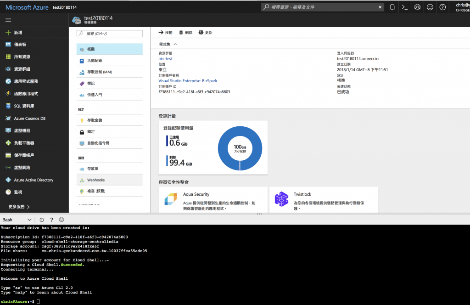Select 複寫 (預覽) replication menu item
The image size is (470, 305).
point(109,191)
